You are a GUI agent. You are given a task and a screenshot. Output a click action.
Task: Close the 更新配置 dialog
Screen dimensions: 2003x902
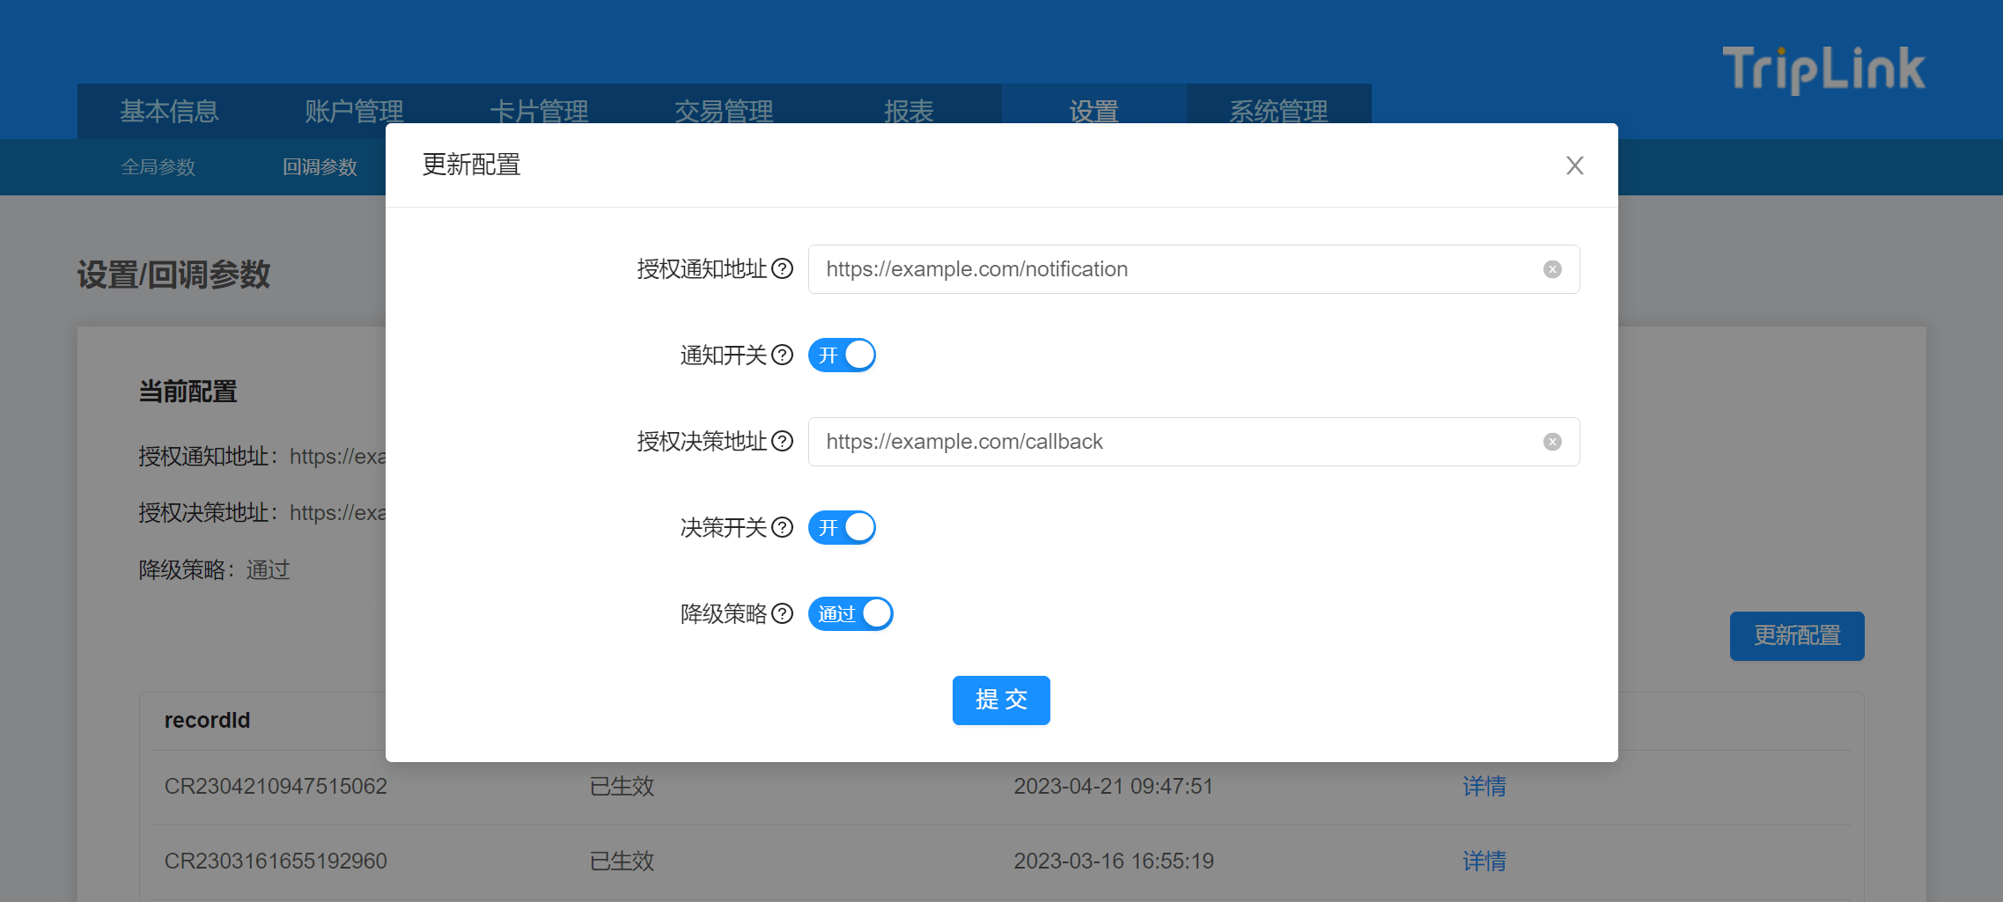click(1574, 165)
